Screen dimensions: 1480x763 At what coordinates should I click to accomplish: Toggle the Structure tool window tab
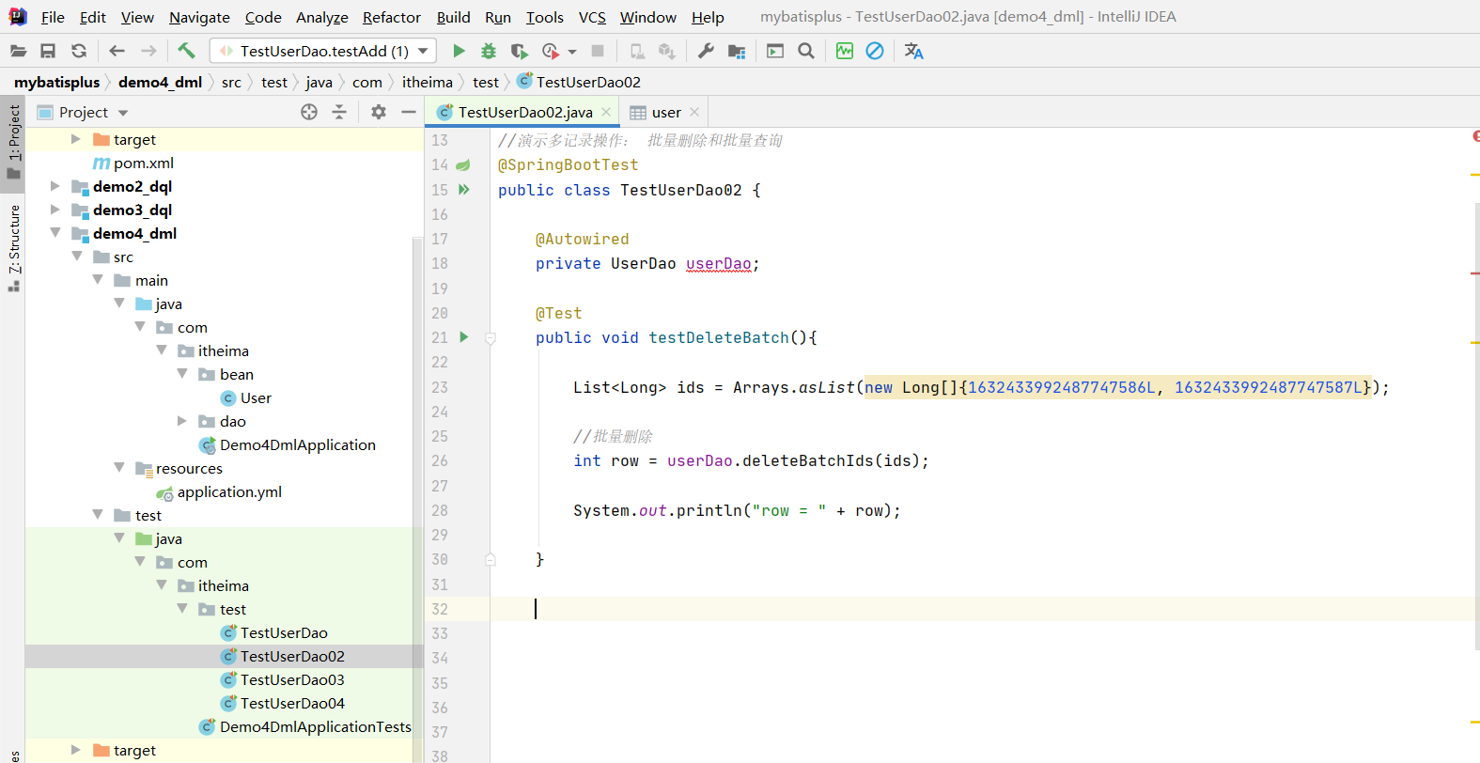tap(14, 246)
